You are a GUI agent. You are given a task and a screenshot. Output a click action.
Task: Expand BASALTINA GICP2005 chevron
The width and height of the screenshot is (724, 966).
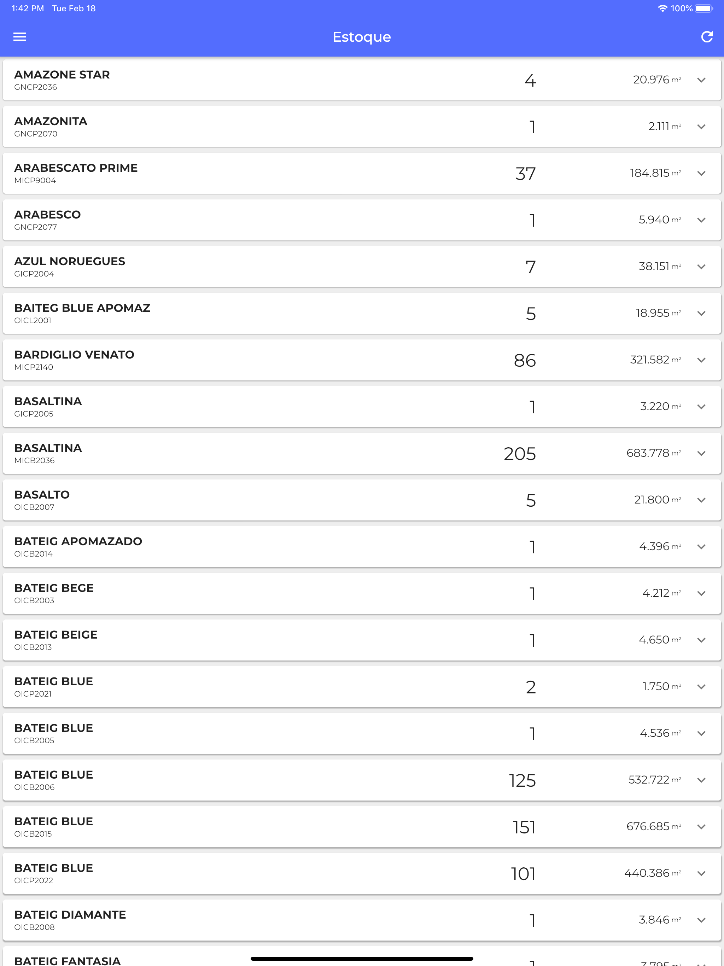tap(701, 407)
